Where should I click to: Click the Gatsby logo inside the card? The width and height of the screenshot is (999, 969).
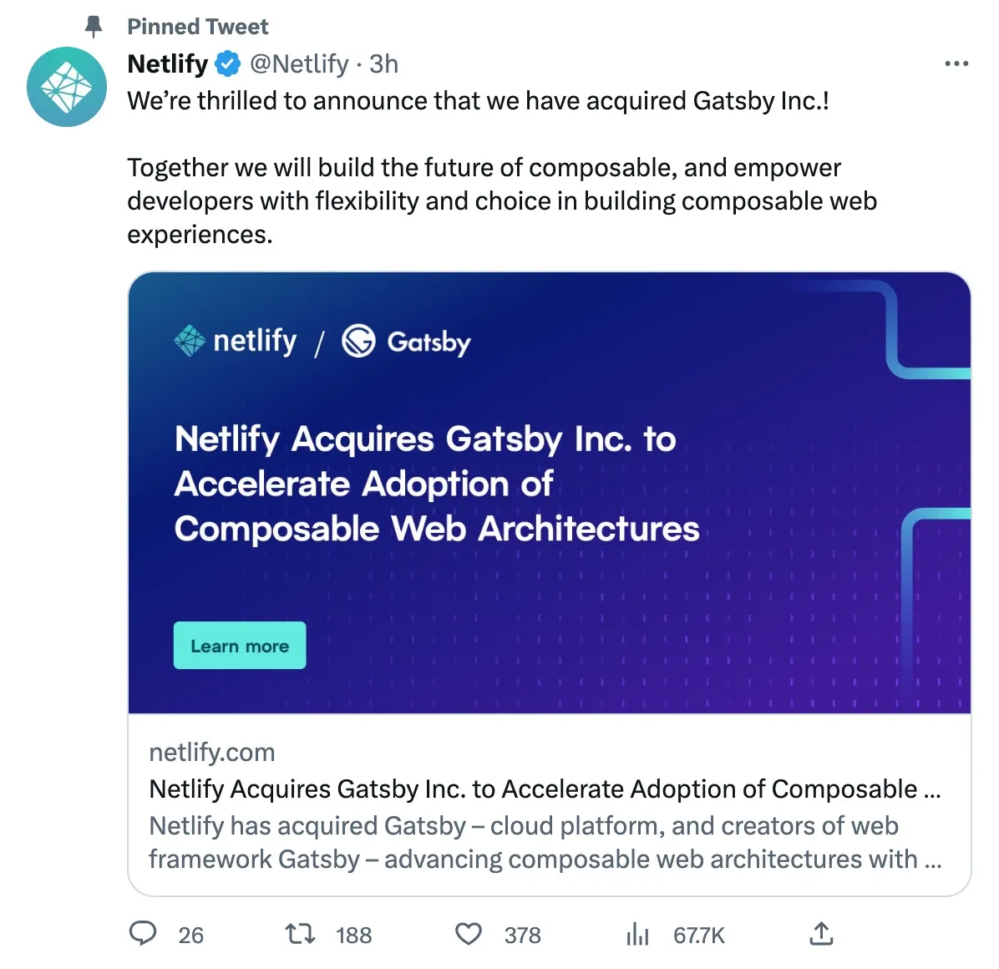[406, 342]
